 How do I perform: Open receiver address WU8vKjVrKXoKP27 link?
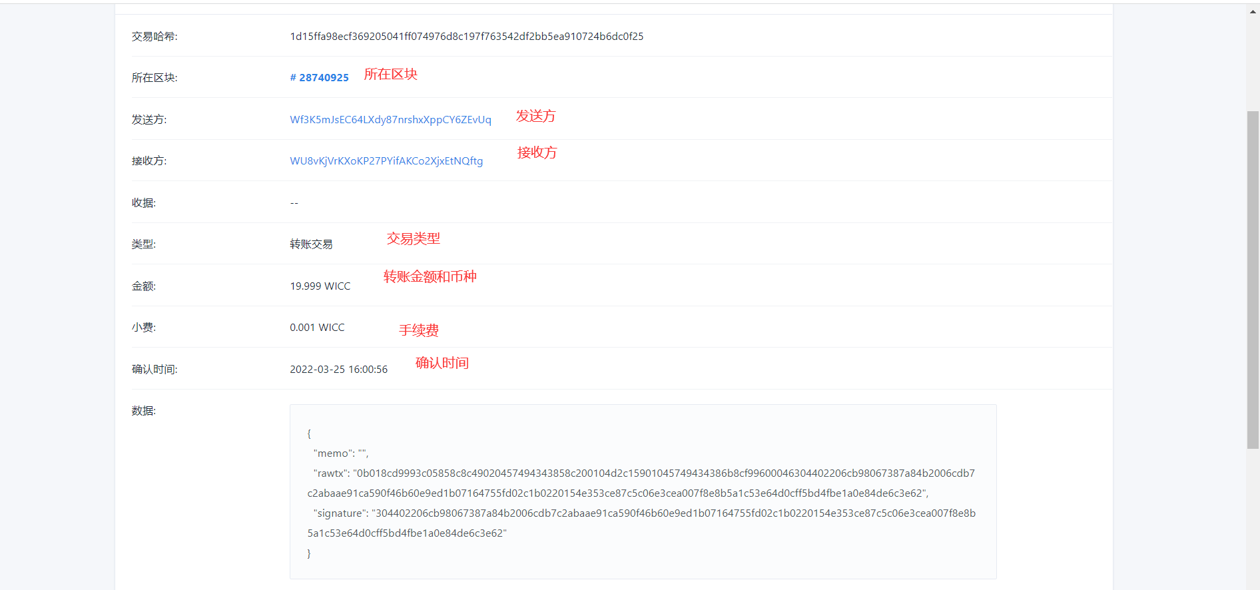(386, 161)
